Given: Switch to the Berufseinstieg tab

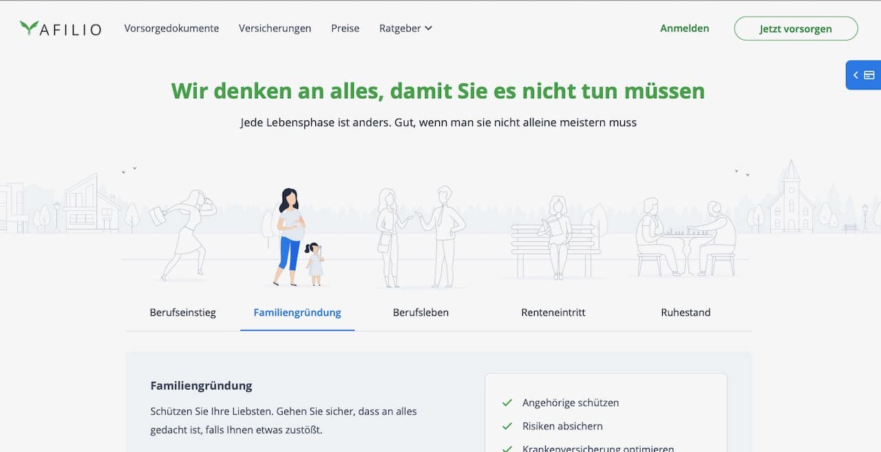Looking at the screenshot, I should 182,312.
